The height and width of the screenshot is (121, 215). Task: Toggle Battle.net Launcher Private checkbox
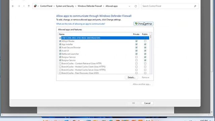136,54
